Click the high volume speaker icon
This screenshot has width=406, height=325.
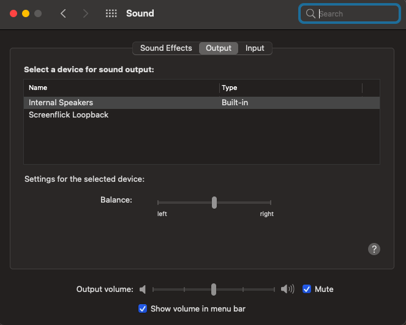[x=287, y=290]
